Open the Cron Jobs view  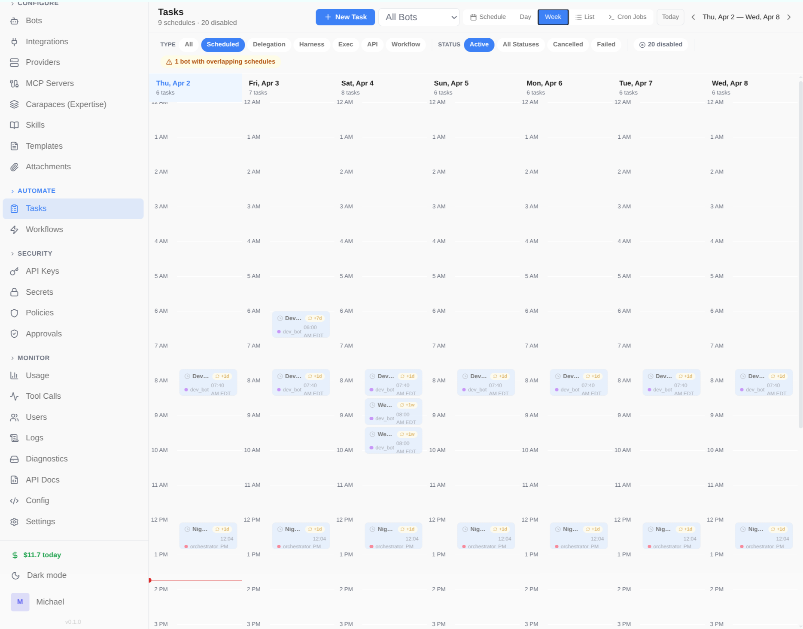(x=627, y=17)
